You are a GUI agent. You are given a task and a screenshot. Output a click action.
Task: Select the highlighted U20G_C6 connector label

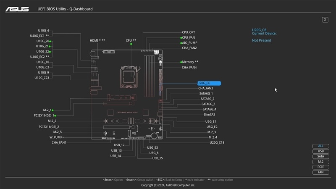[x=209, y=83]
